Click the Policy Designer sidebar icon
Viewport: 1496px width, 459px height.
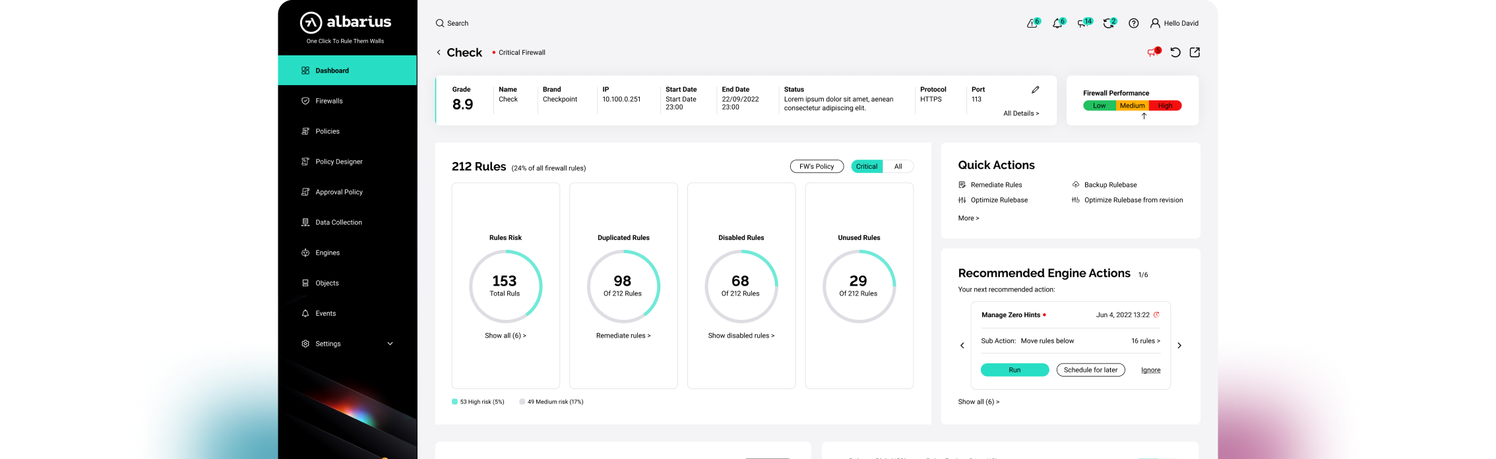pyautogui.click(x=305, y=162)
